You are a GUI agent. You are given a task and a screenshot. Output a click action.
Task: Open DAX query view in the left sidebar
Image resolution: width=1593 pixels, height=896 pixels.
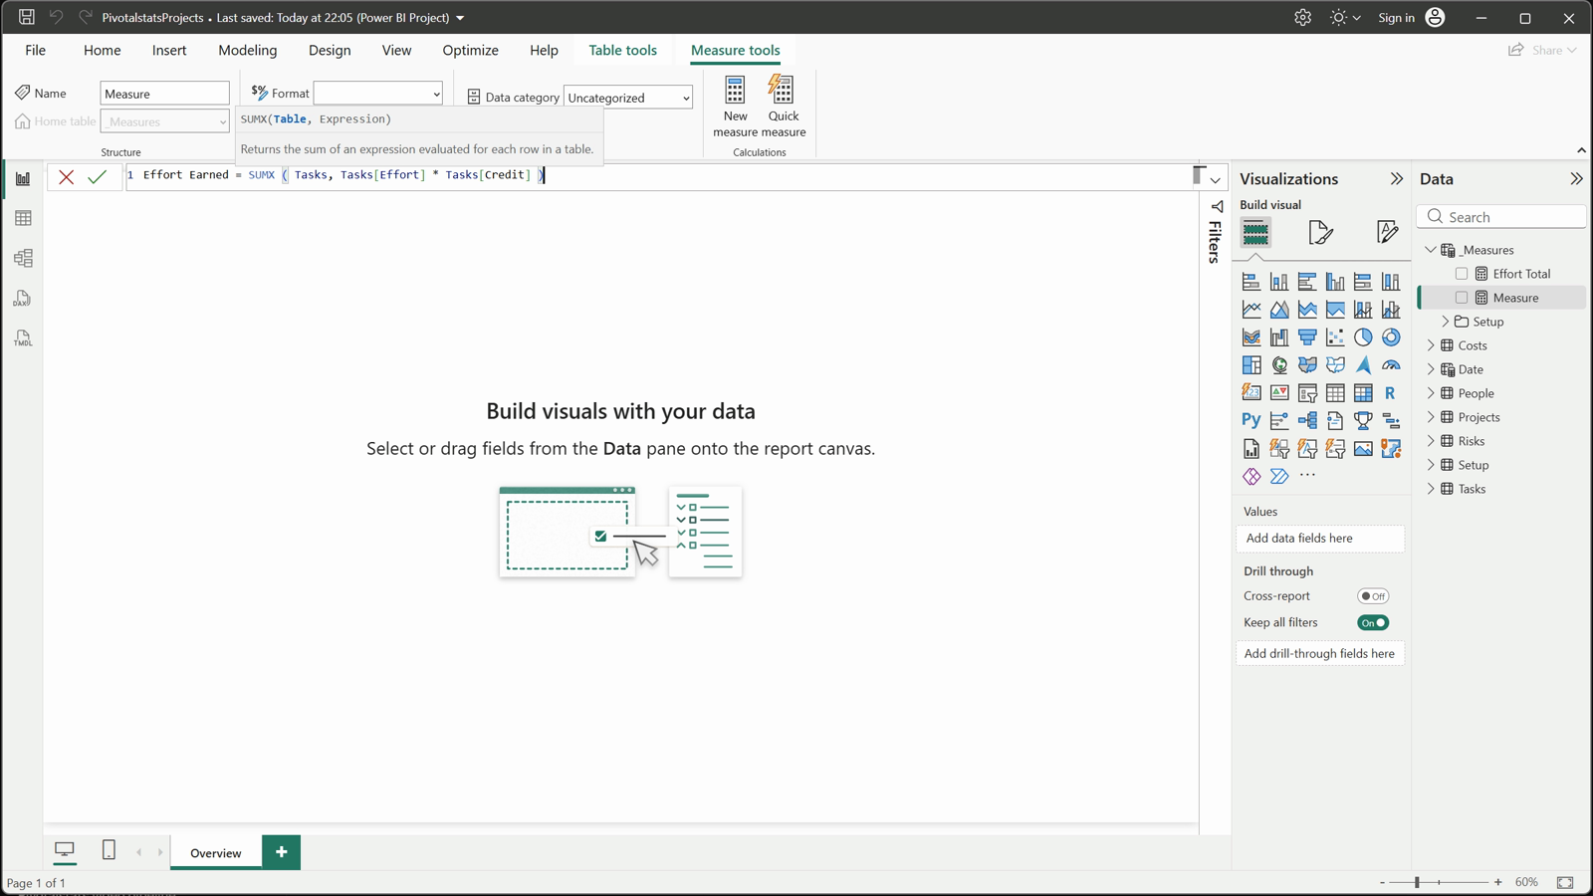(x=23, y=299)
